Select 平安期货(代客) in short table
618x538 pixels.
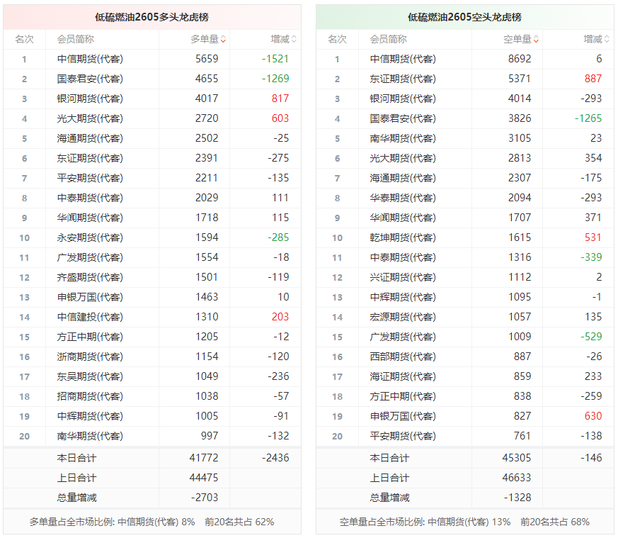point(403,436)
